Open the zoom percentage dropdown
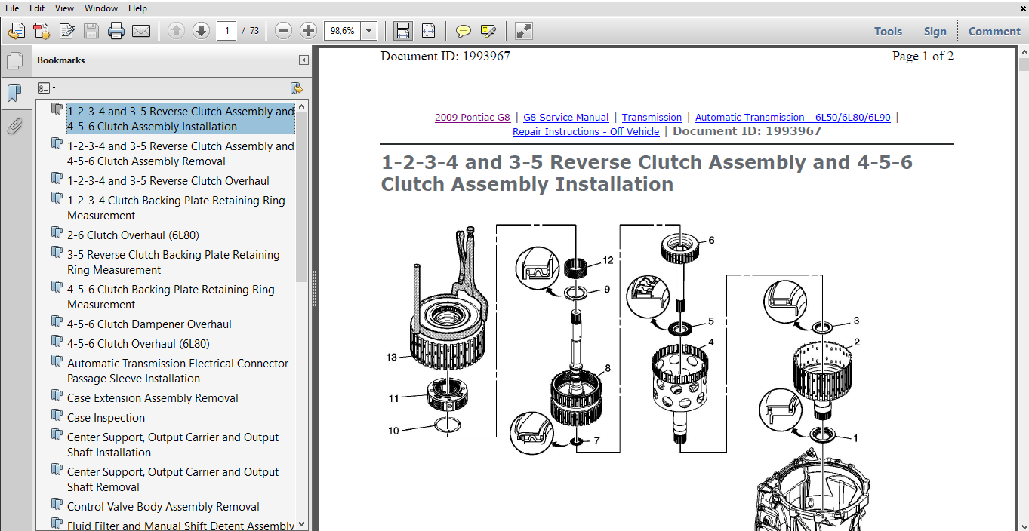This screenshot has height=531, width=1029. (x=368, y=31)
